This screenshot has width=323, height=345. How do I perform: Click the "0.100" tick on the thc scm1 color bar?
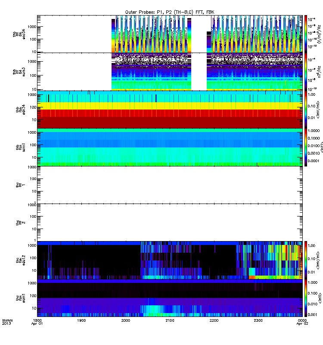click(x=313, y=293)
